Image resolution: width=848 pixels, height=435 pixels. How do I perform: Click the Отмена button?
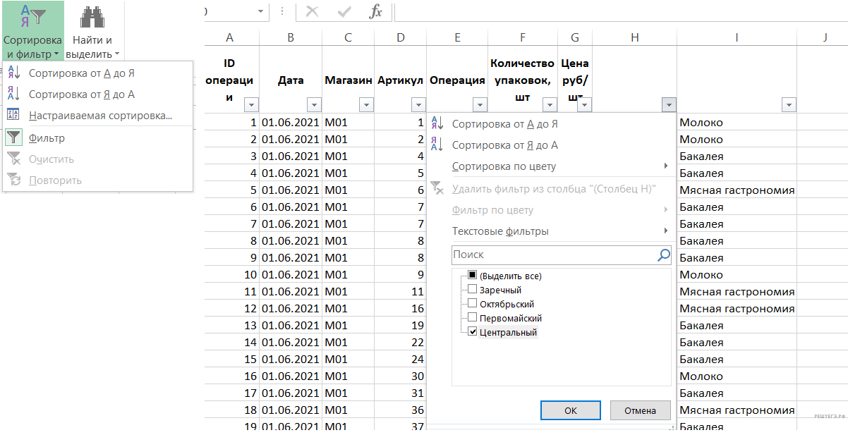pyautogui.click(x=640, y=410)
